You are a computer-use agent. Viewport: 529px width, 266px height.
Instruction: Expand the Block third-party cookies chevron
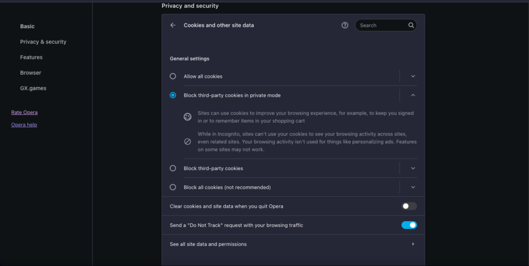(x=413, y=169)
